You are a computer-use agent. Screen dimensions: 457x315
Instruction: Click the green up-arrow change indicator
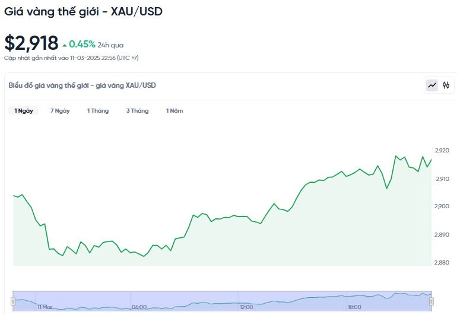pyautogui.click(x=65, y=44)
